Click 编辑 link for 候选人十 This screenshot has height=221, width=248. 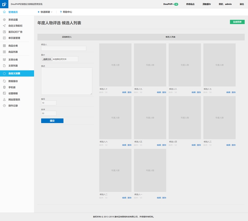(x=124, y=92)
